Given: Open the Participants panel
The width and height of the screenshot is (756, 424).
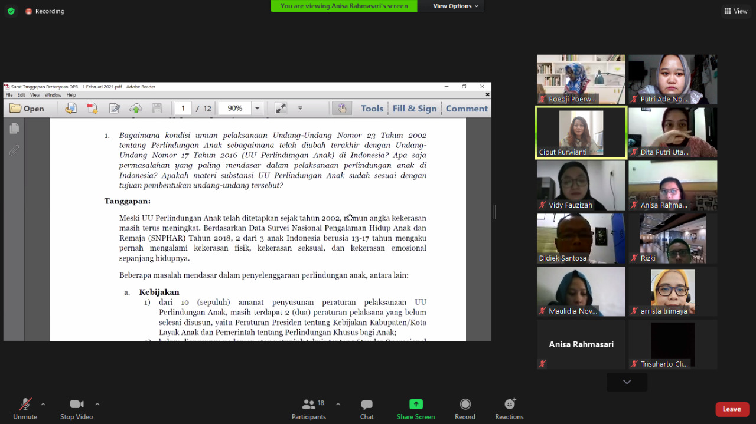Looking at the screenshot, I should pos(309,408).
